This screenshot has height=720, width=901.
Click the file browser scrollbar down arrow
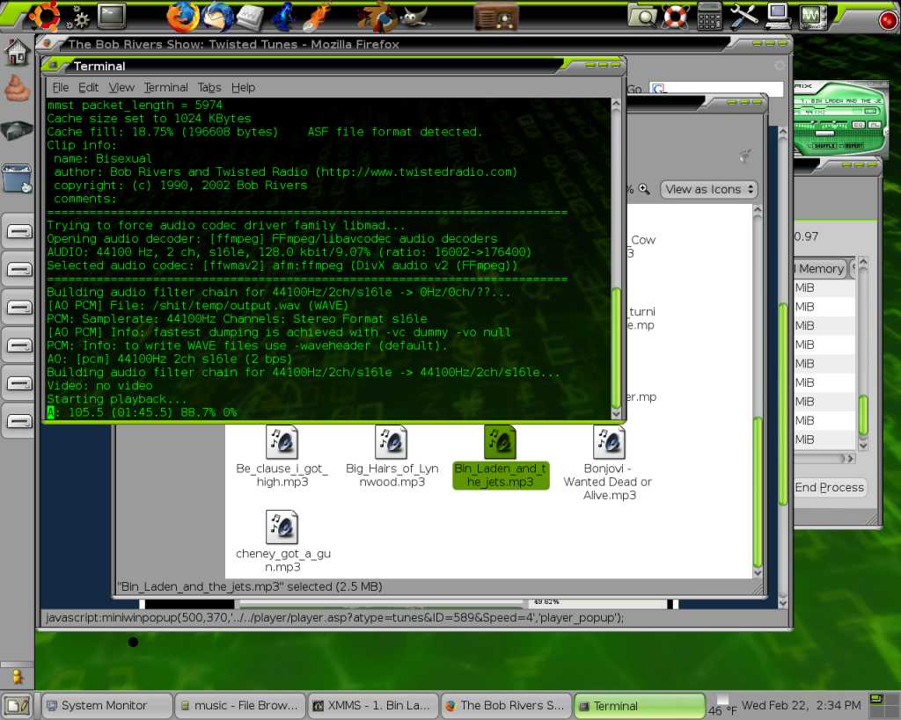[758, 572]
